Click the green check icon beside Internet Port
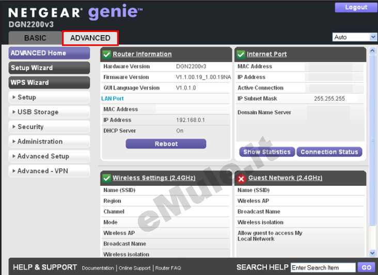 tap(241, 54)
